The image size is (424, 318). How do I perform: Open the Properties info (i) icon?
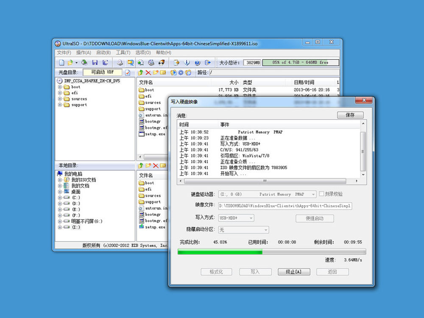coord(187,63)
